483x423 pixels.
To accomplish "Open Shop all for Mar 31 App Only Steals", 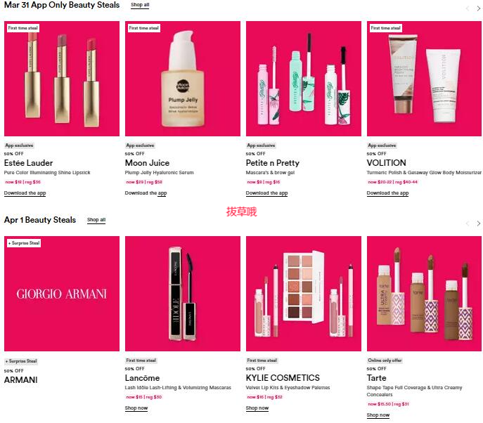I will (140, 5).
